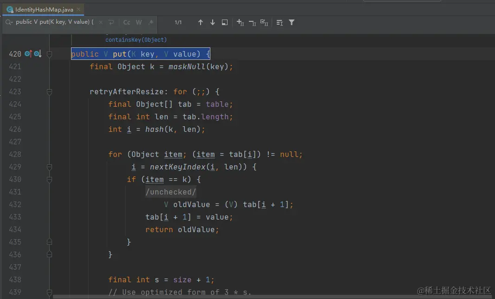Image resolution: width=495 pixels, height=299 pixels.
Task: Click the highlighted put method signature
Action: tap(141, 54)
